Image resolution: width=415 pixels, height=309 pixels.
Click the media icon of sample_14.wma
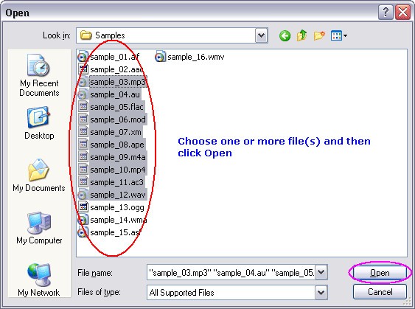coord(83,220)
